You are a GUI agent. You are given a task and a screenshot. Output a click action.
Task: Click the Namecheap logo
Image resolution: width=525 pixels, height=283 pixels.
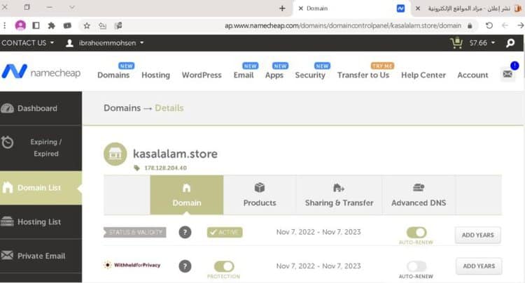[x=41, y=72]
